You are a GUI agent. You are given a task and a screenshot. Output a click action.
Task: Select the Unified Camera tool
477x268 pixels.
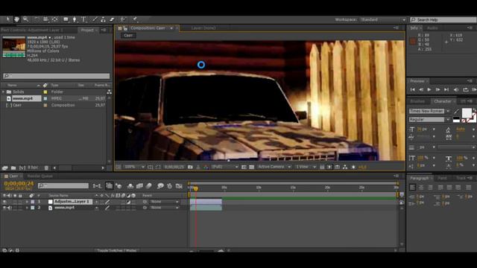point(45,19)
